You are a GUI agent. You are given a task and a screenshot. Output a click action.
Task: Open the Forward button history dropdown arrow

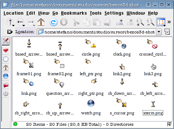point(34,26)
